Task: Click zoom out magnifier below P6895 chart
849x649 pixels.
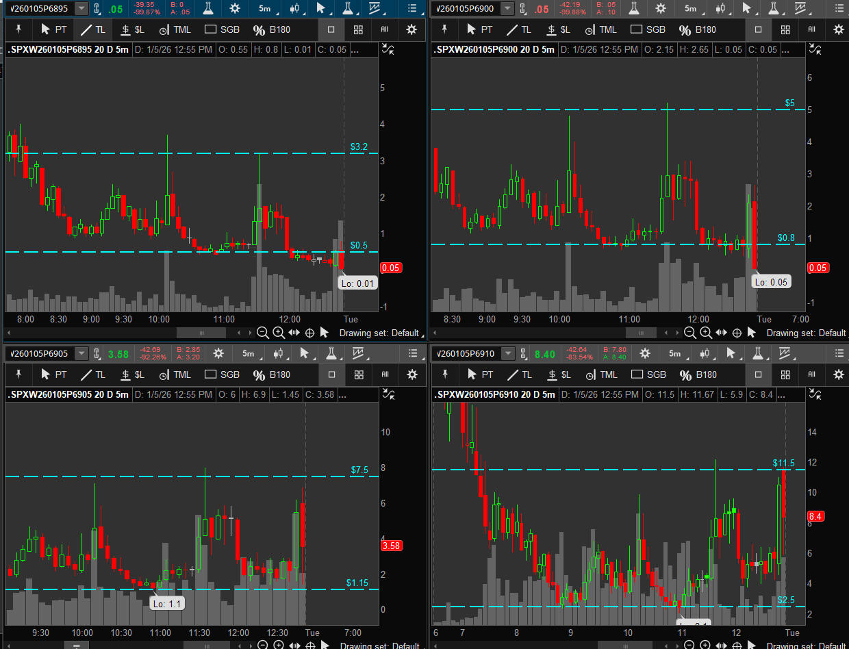Action: click(x=263, y=333)
